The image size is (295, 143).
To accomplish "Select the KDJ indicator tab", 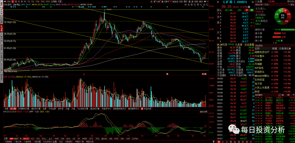I will click(33, 139).
